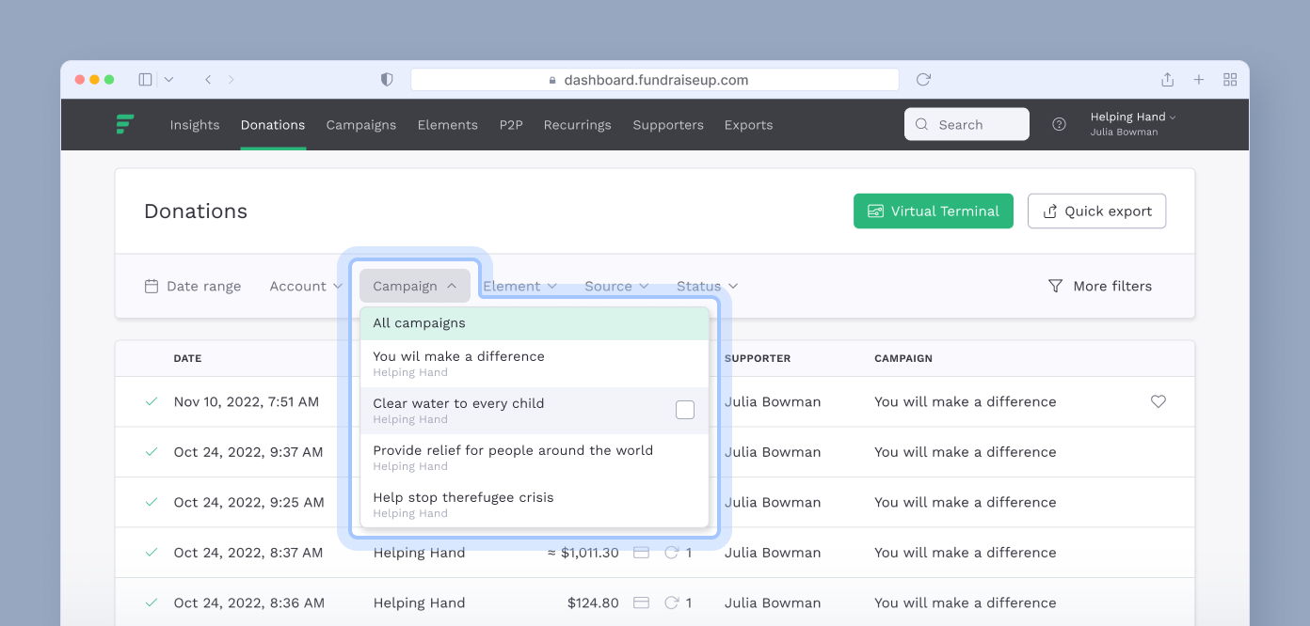Open the Status filter dropdown

(x=707, y=286)
